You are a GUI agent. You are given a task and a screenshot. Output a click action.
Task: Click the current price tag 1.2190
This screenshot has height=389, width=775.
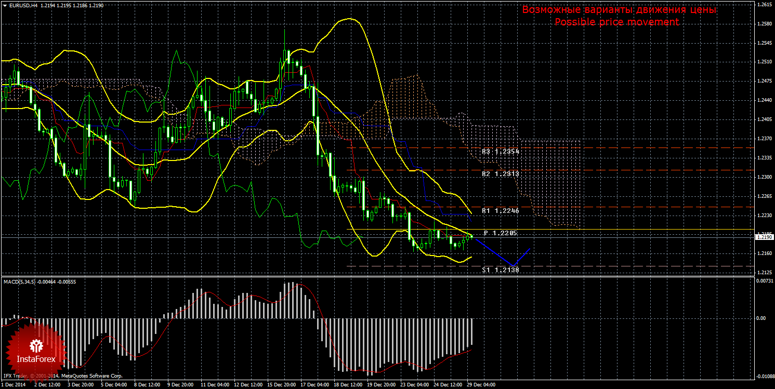[x=764, y=237]
